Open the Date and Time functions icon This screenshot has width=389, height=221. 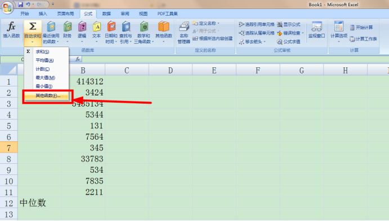pyautogui.click(x=111, y=26)
